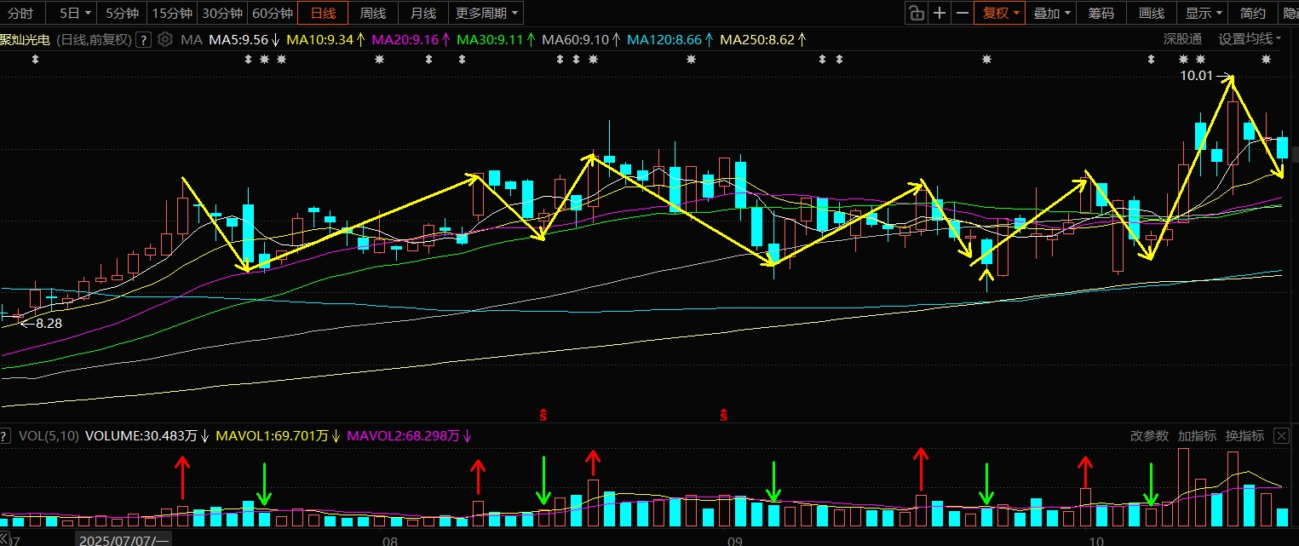Screen dimensions: 1299x546
Task: Open the 5日 period dropdown
Action: click(x=75, y=13)
